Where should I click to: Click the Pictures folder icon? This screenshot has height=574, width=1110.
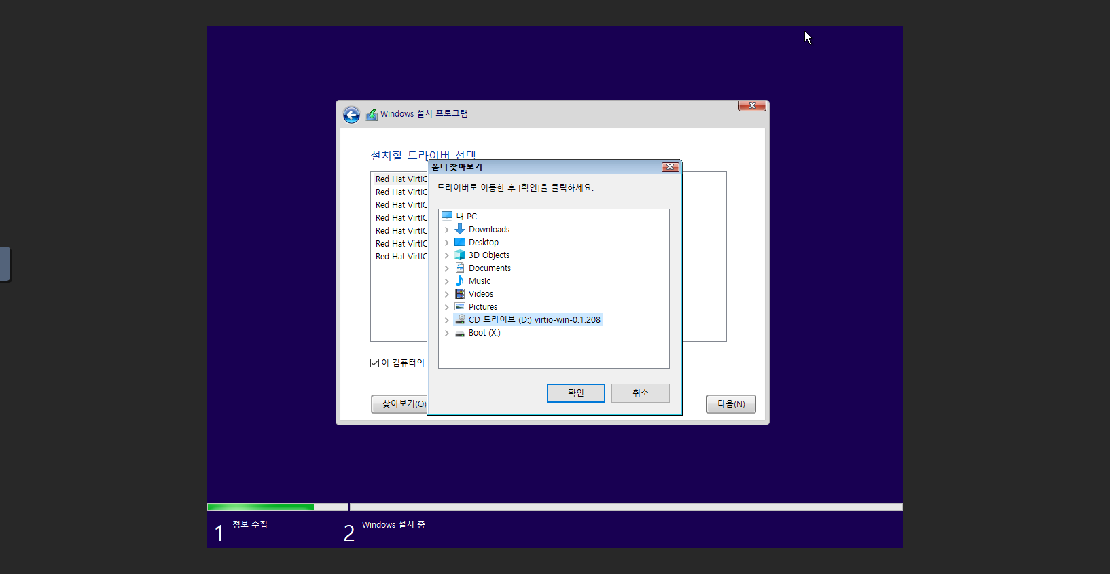460,306
